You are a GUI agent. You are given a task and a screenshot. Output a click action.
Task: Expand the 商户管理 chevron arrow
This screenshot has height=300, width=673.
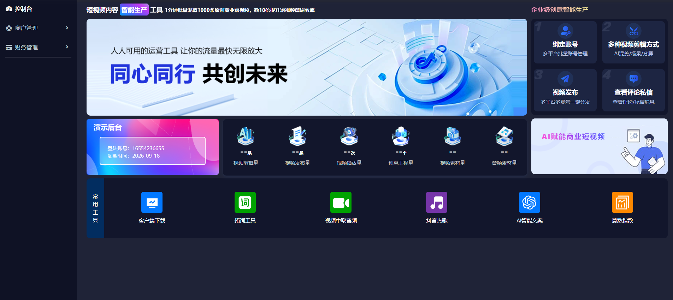point(67,28)
